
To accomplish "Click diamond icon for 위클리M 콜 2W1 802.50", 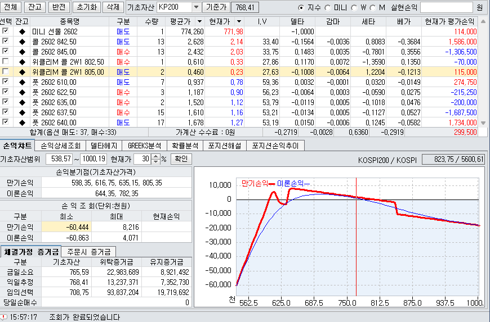I will click(x=22, y=62).
